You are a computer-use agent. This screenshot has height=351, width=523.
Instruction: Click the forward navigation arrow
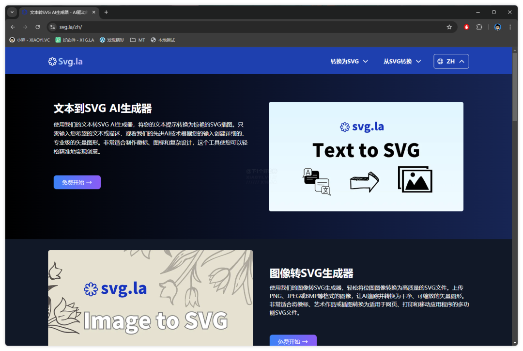25,27
